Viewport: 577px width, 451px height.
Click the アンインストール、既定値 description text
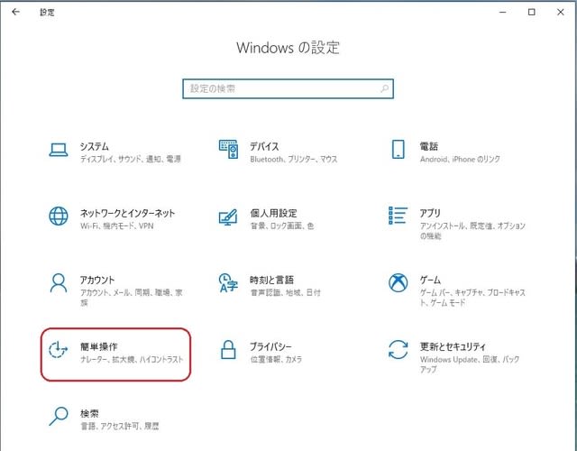click(472, 231)
